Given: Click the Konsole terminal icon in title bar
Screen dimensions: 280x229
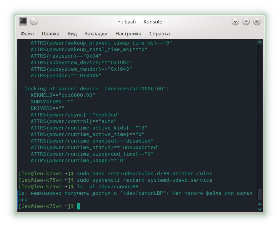Looking at the screenshot, I should pos(23,22).
